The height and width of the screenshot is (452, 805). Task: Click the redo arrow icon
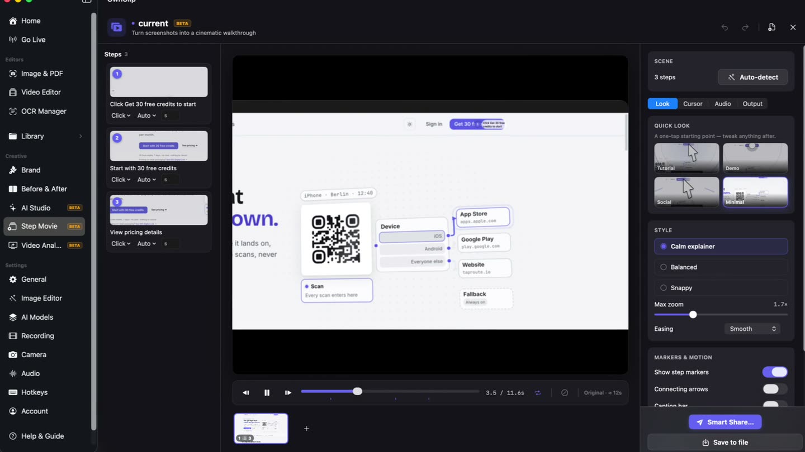[x=745, y=27]
